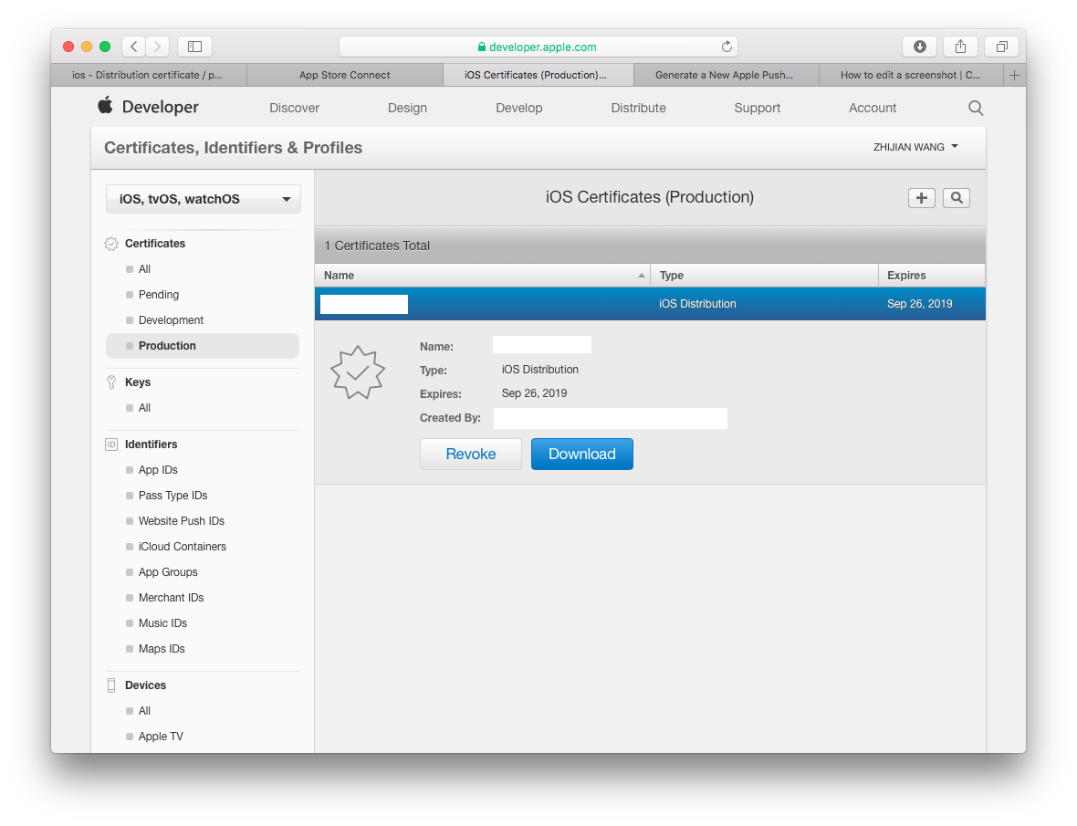The height and width of the screenshot is (826, 1077).
Task: Click the lock icon in the address bar
Action: click(482, 47)
